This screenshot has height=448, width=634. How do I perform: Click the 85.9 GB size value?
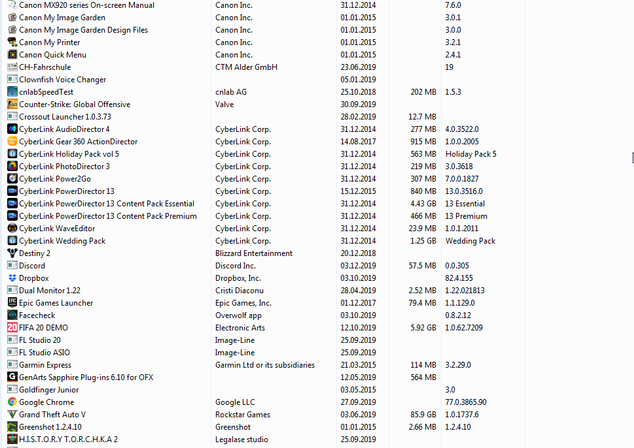tap(423, 415)
